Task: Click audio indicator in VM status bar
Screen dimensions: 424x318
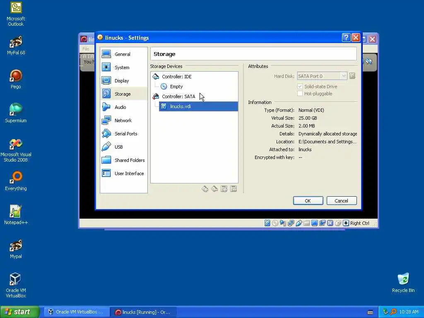Action: [283, 223]
